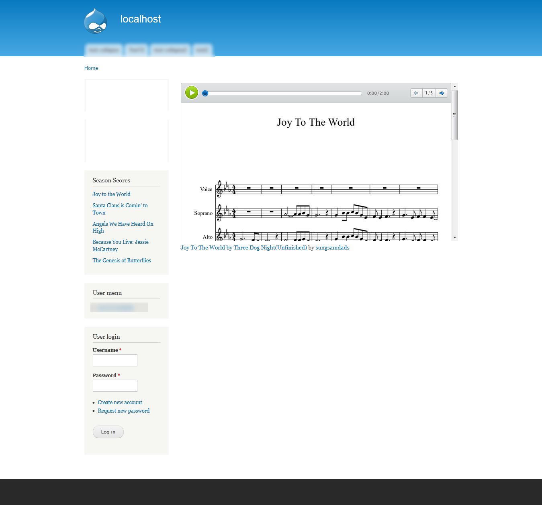The image size is (542, 505).
Task: Open Angels We Have Heard On High
Action: point(123,227)
